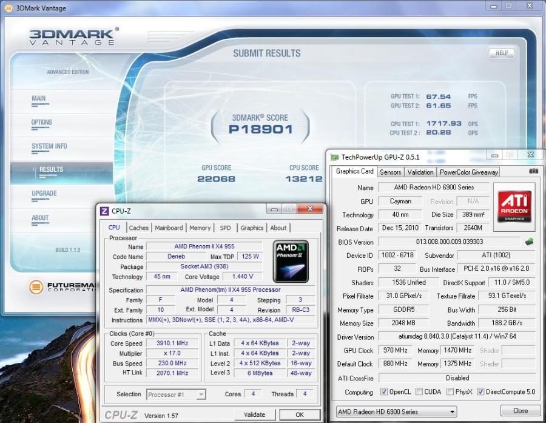
Task: Click the P18901 3DMark score
Action: point(260,130)
